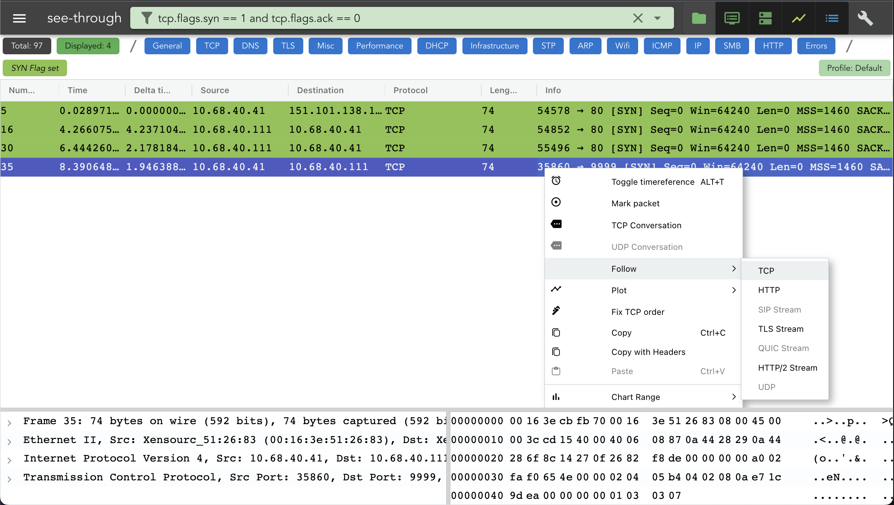This screenshot has height=505, width=894.
Task: Click the STP filter button
Action: pyautogui.click(x=548, y=46)
